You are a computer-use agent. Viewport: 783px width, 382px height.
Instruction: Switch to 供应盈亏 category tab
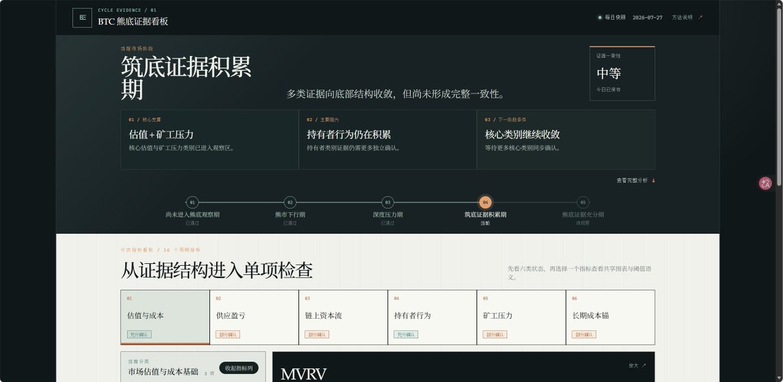pos(254,317)
